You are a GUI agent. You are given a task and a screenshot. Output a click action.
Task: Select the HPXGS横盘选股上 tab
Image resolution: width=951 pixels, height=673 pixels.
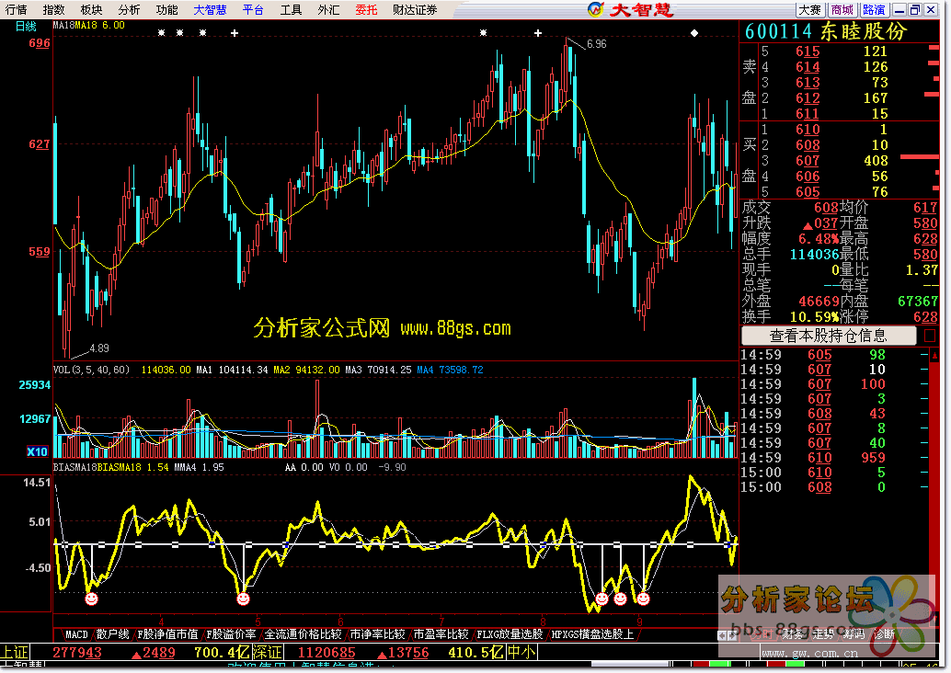click(592, 634)
